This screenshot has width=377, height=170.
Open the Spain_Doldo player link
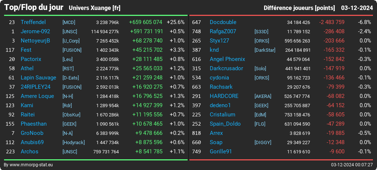click(x=225, y=124)
